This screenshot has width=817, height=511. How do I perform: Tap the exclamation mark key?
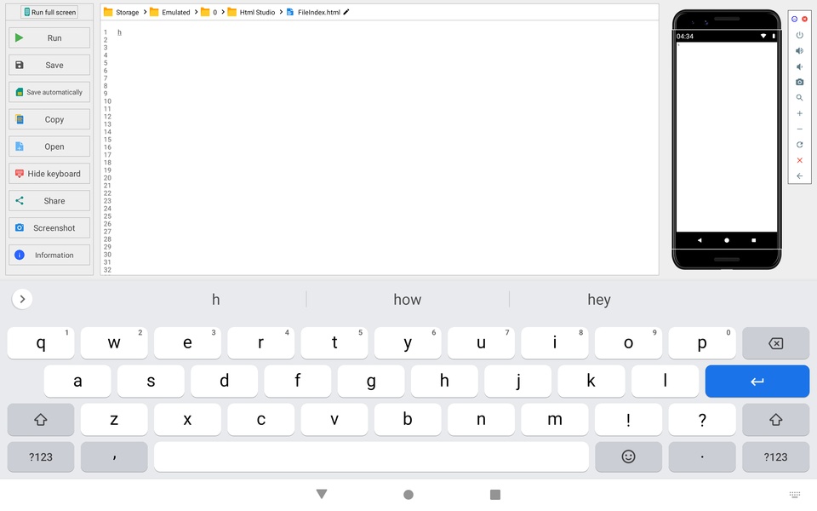(628, 419)
